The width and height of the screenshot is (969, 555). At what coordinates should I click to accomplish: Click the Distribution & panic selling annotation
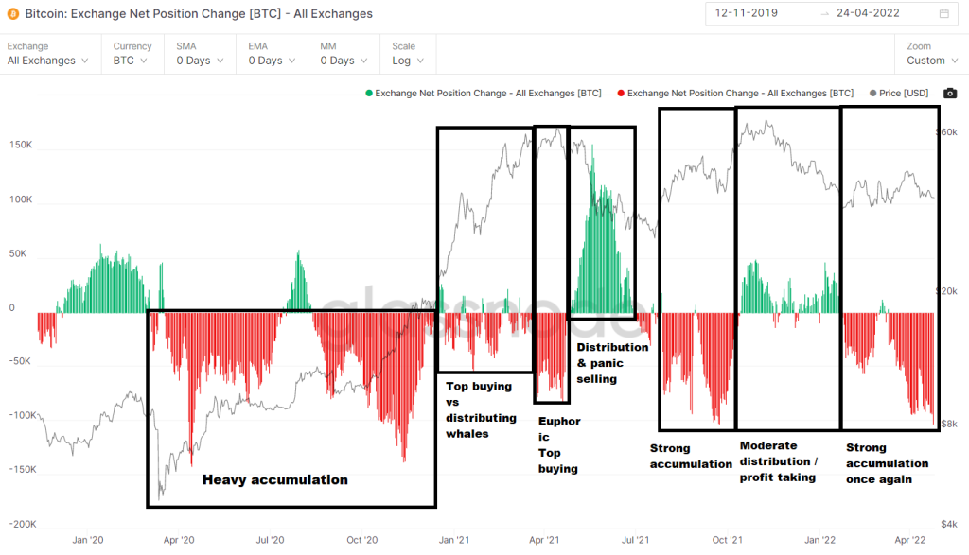pos(612,363)
